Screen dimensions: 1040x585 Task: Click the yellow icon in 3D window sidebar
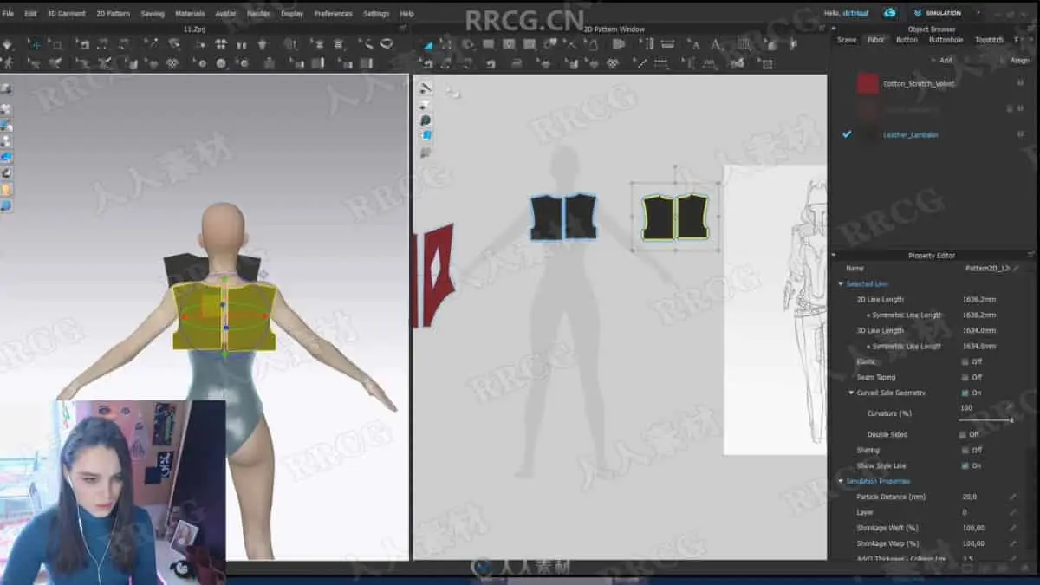click(6, 189)
